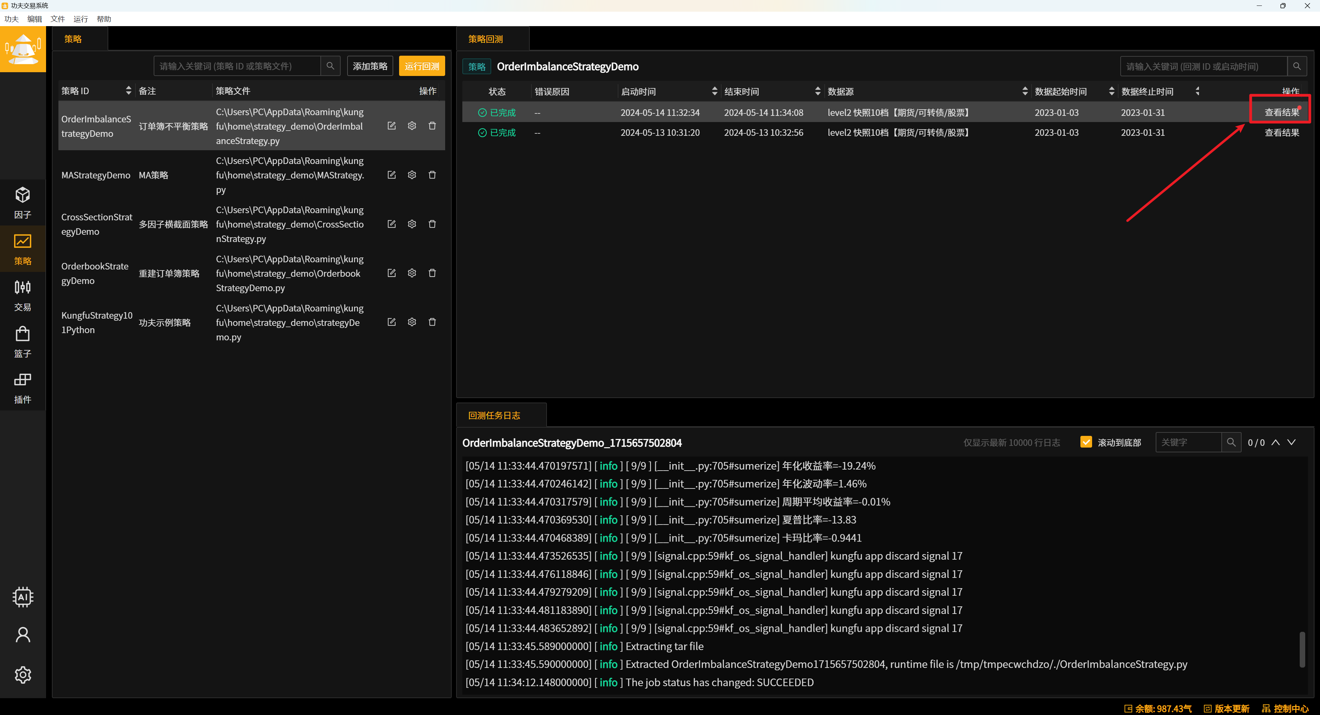Open the 文件 menu
The image size is (1320, 715).
pos(57,19)
